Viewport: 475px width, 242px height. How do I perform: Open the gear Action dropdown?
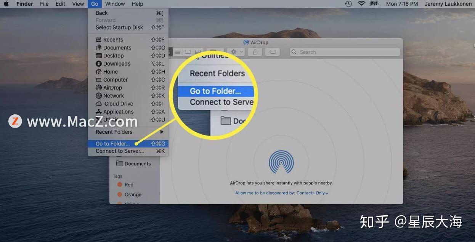(x=236, y=52)
